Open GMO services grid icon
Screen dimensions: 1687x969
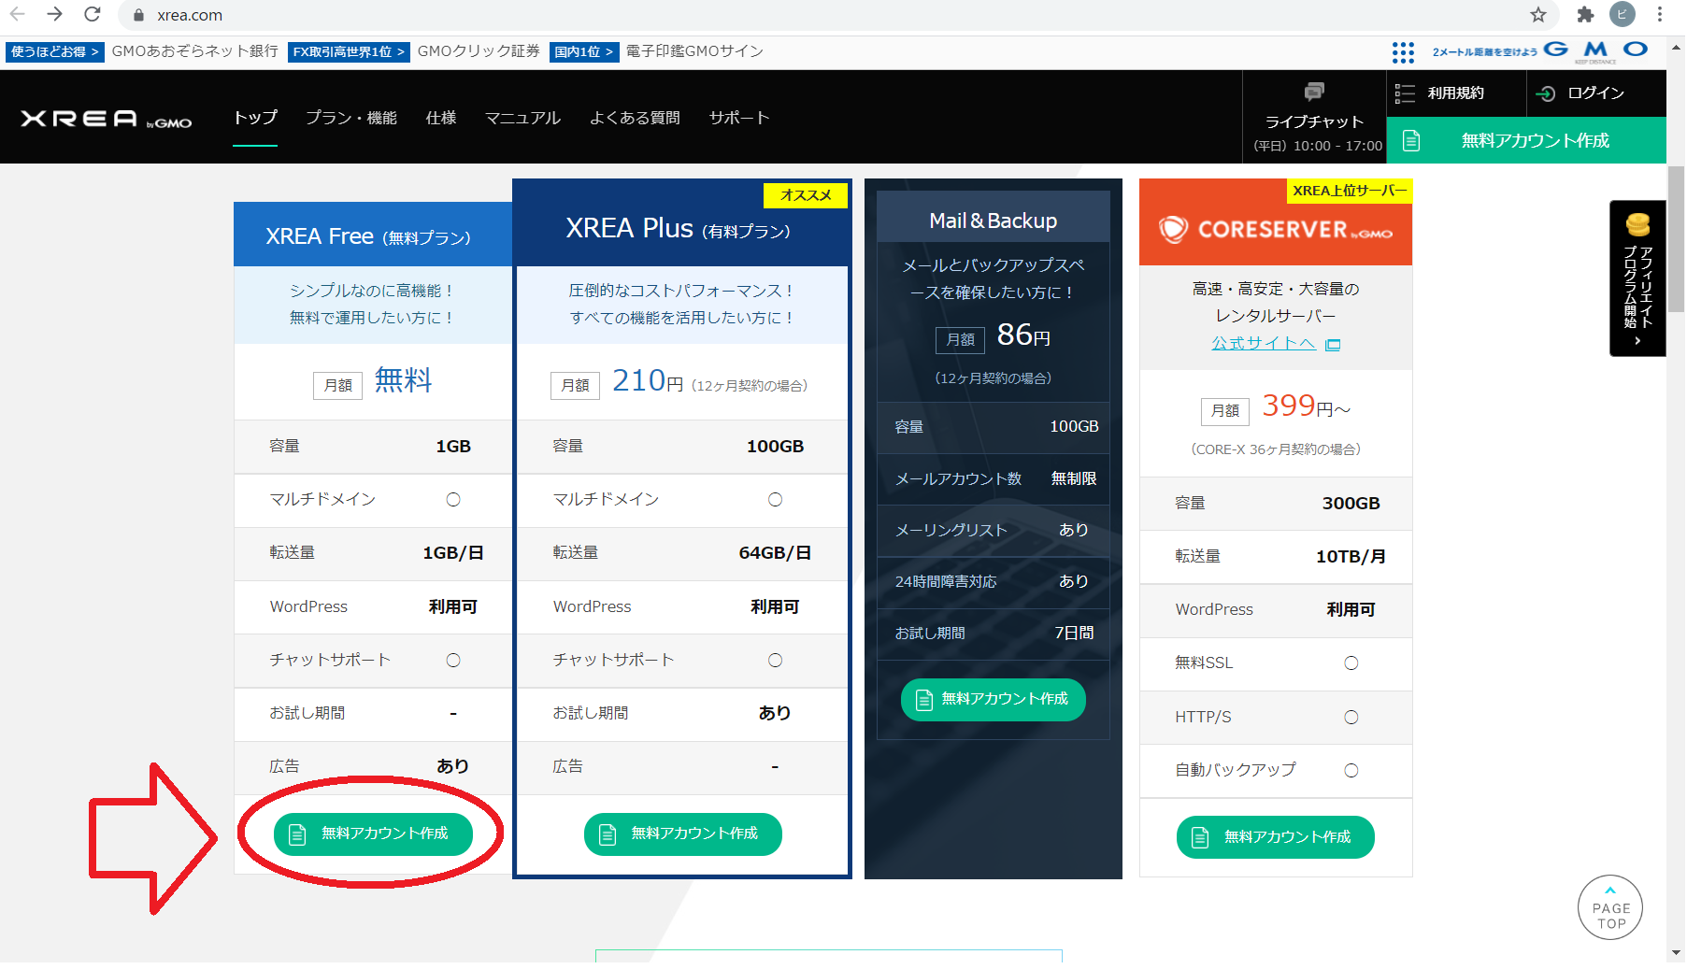point(1403,52)
